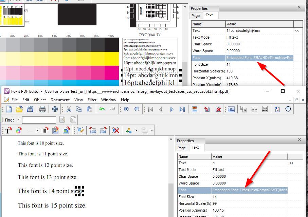Image resolution: width=308 pixels, height=217 pixels.
Task: Save the document using the floppy icon
Action: tap(30, 109)
